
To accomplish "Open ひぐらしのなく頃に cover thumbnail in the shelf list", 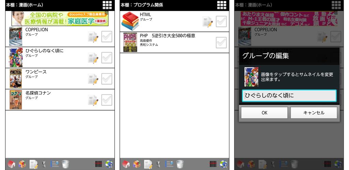I will (x=16, y=57).
